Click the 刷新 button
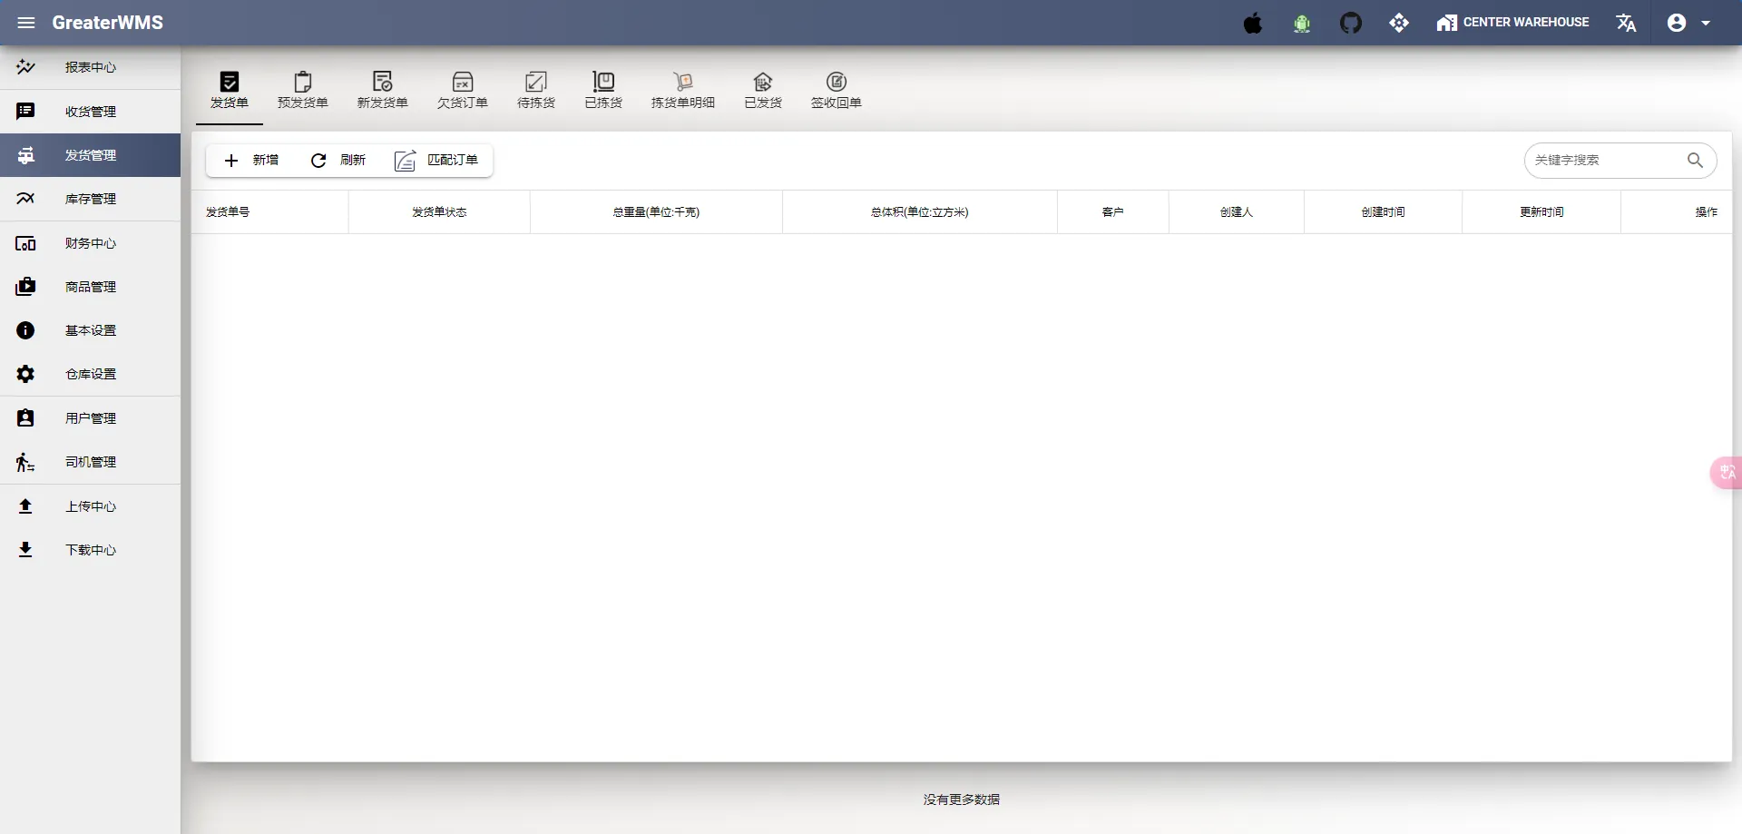The height and width of the screenshot is (834, 1742). 338,161
